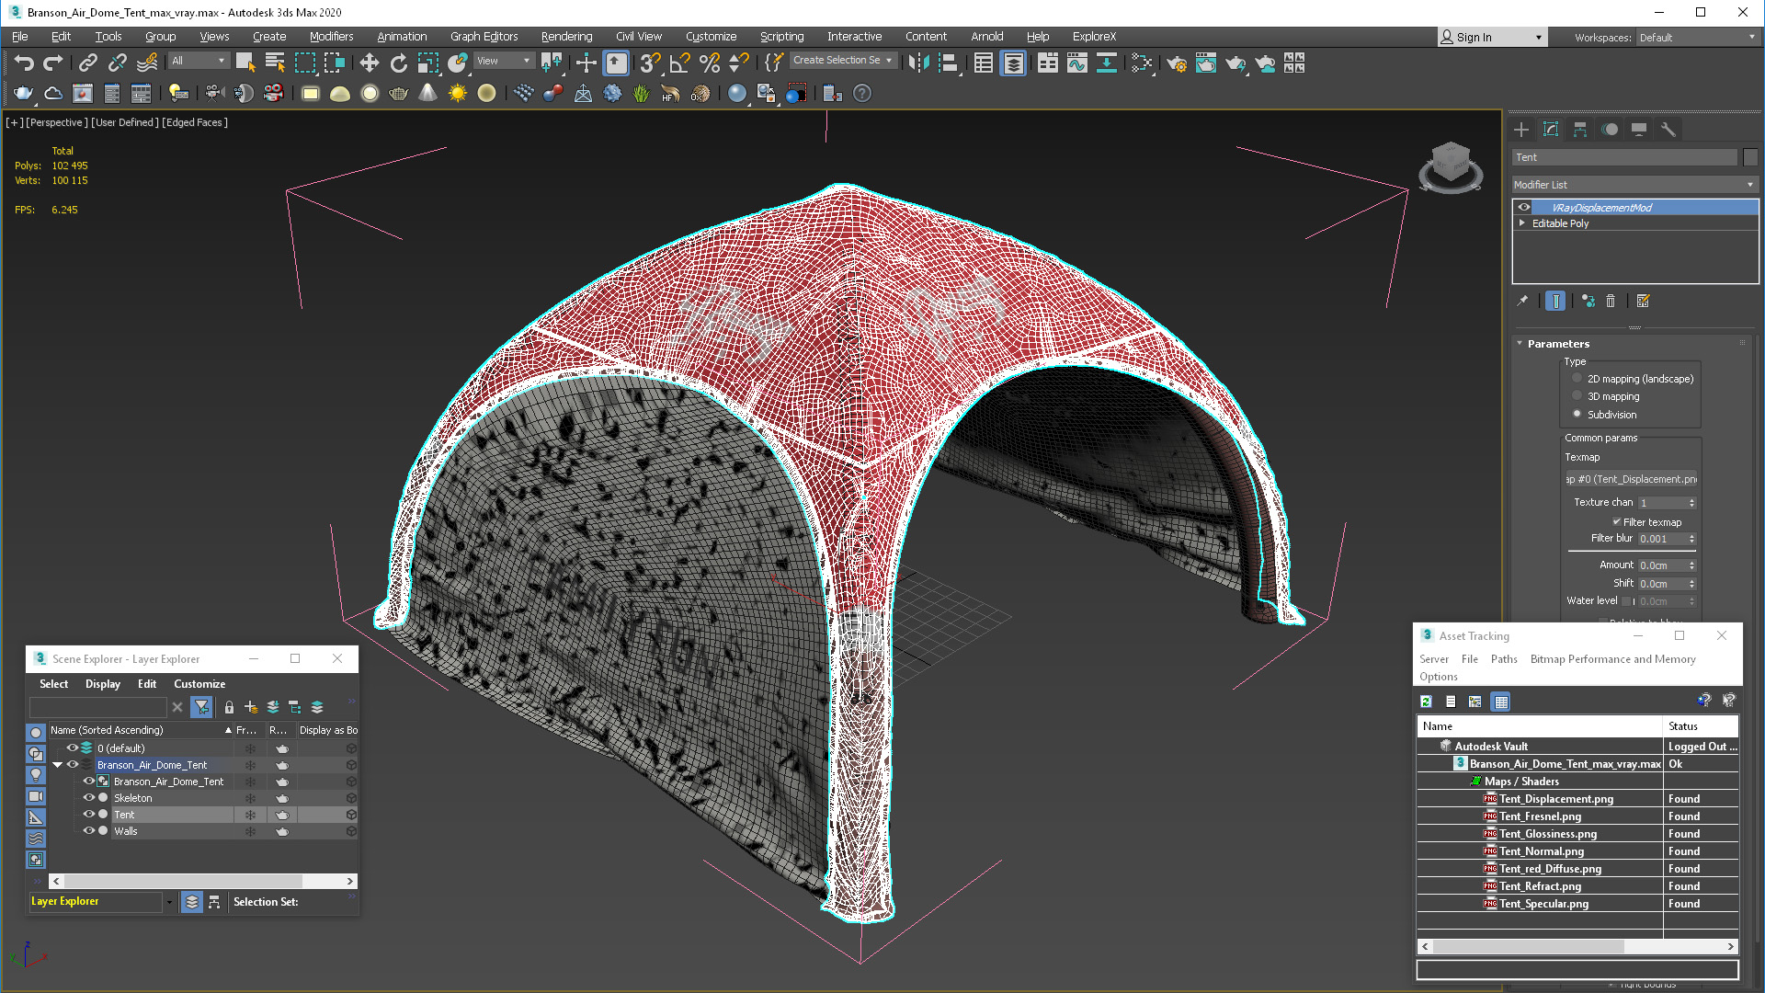Click Pin Stack icon under modifier stack
Viewport: 1765px width, 993px height.
click(1522, 301)
